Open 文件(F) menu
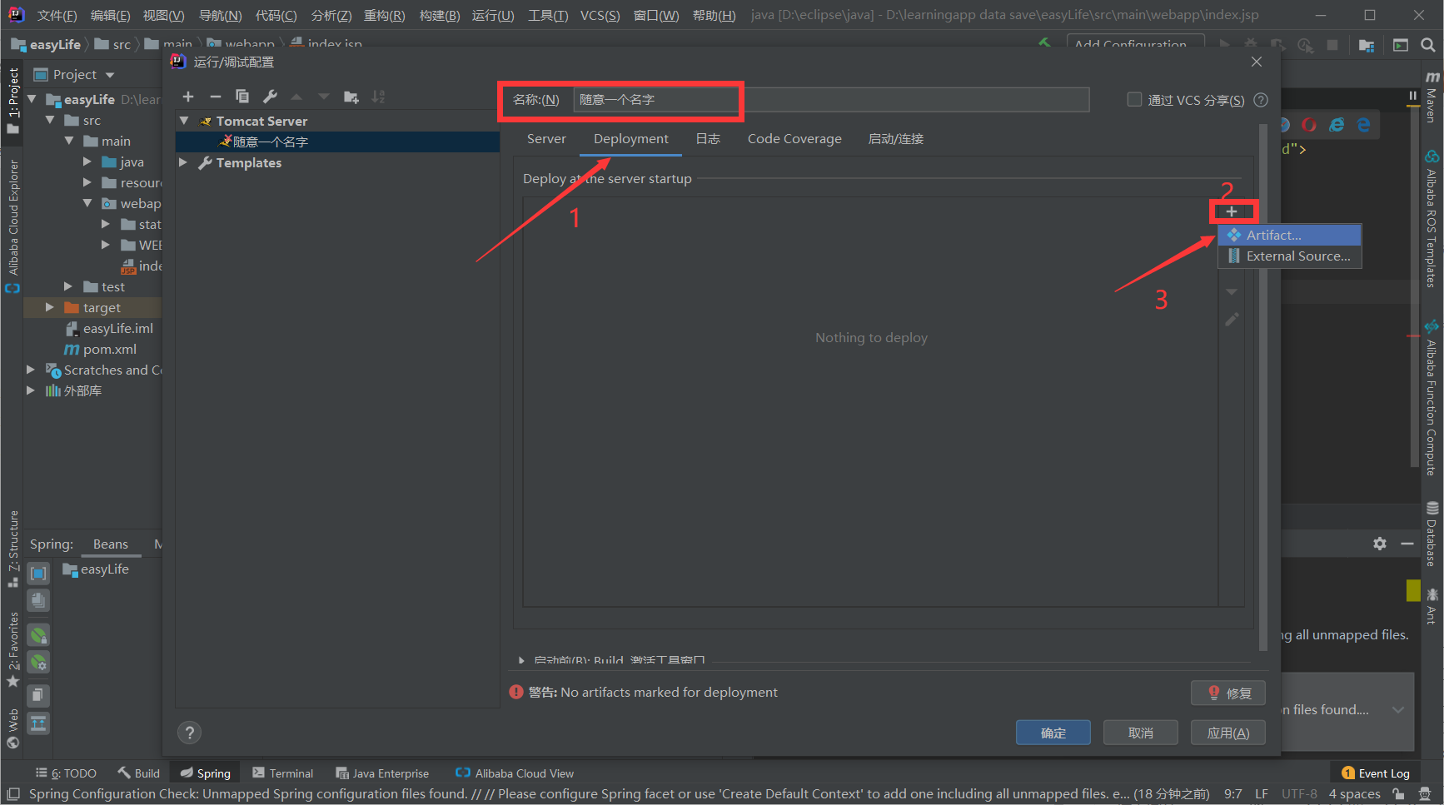This screenshot has width=1444, height=805. (57, 16)
